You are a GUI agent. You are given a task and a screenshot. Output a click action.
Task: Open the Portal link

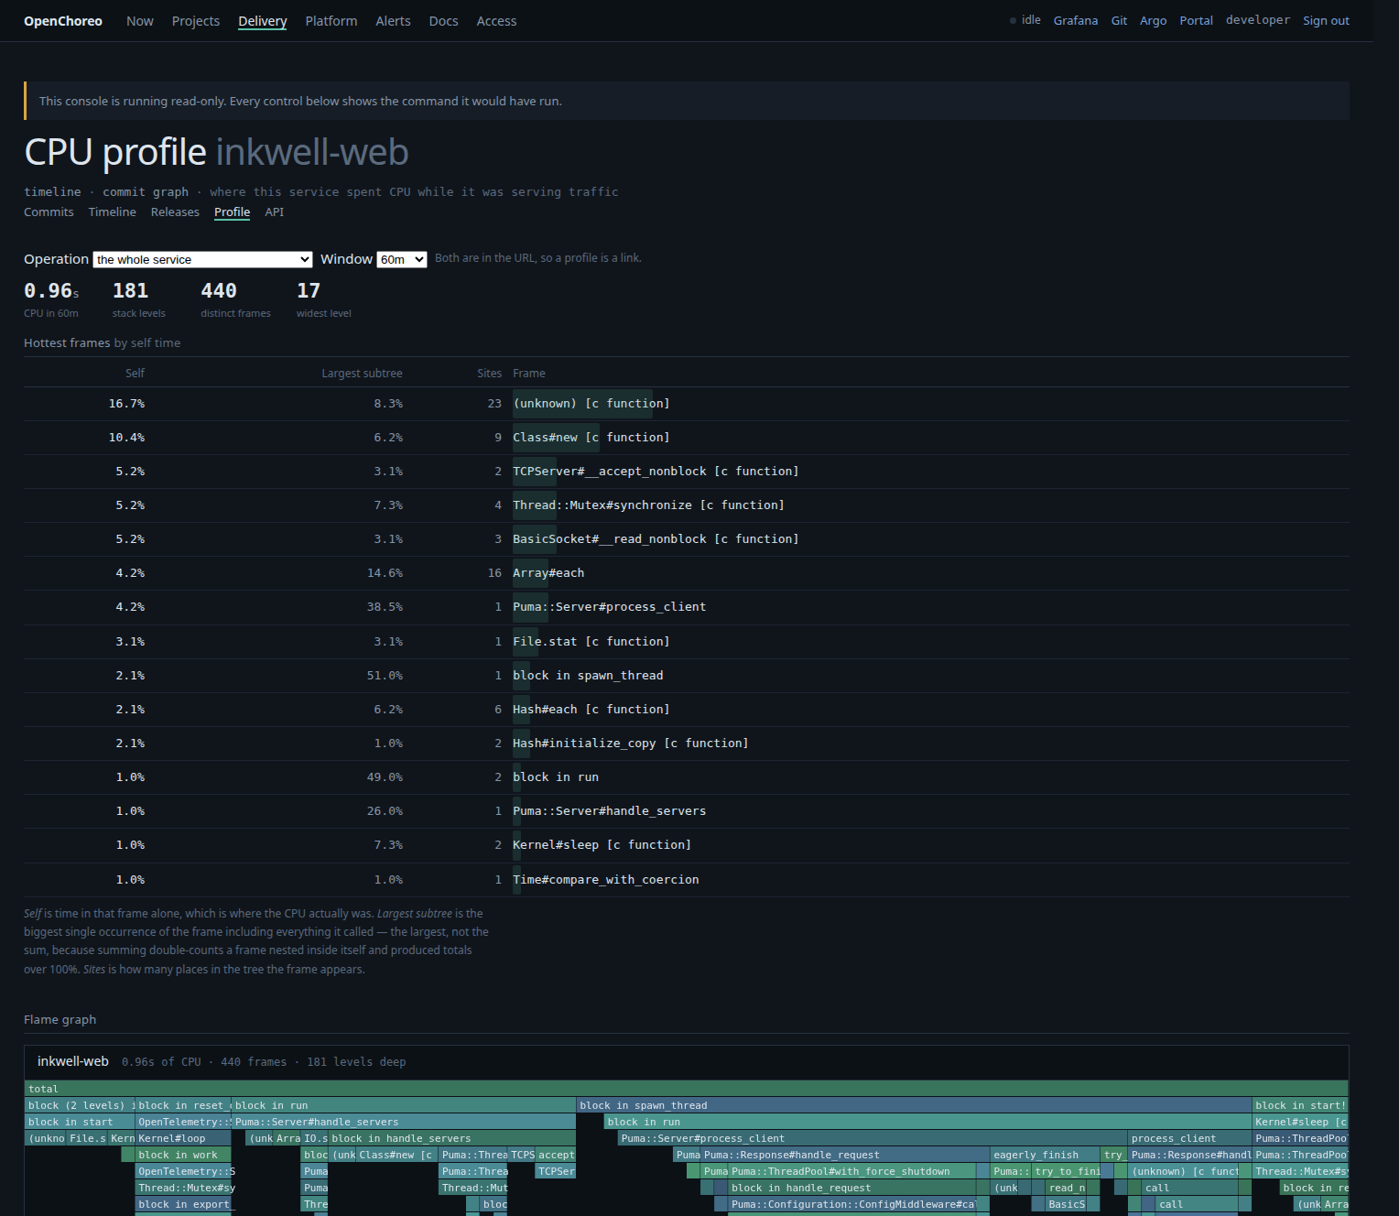[x=1196, y=20]
